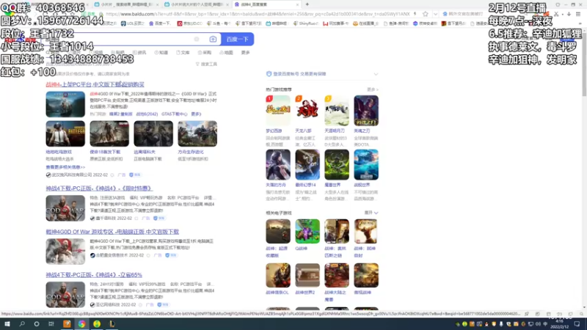
Task: Open a new browser tab with plus
Action: pyautogui.click(x=307, y=4)
